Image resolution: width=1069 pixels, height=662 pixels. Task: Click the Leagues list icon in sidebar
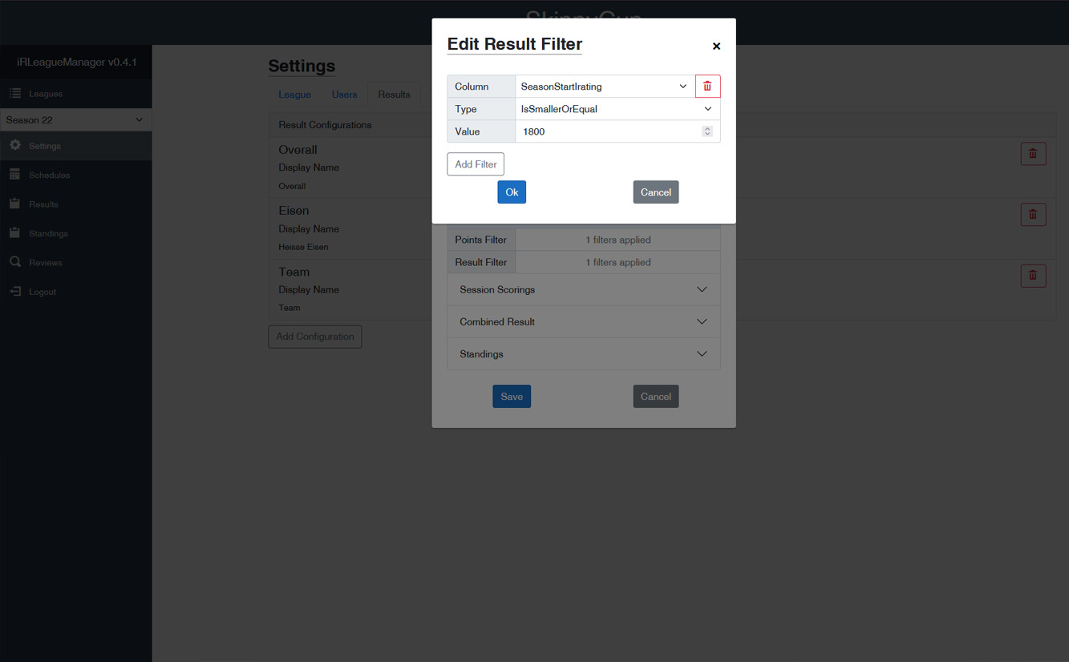click(x=15, y=94)
